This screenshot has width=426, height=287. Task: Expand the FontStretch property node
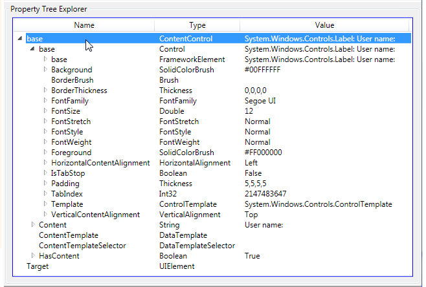tap(45, 121)
